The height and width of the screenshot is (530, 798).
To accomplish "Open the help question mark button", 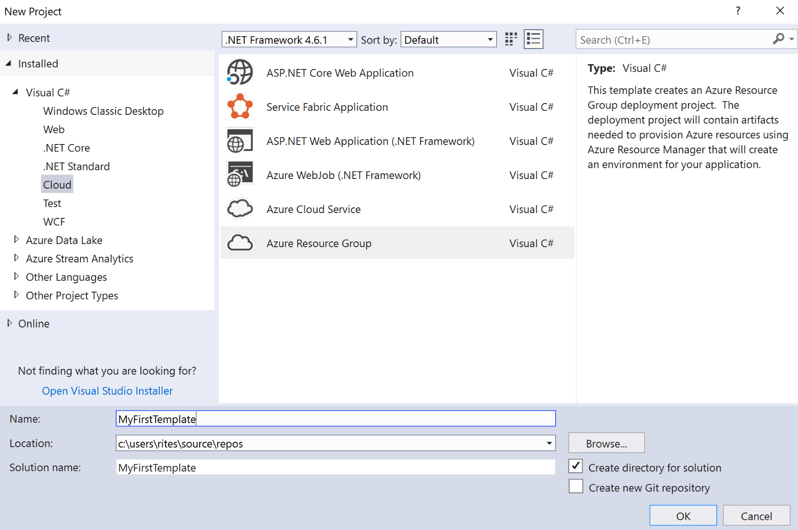I will [x=738, y=11].
